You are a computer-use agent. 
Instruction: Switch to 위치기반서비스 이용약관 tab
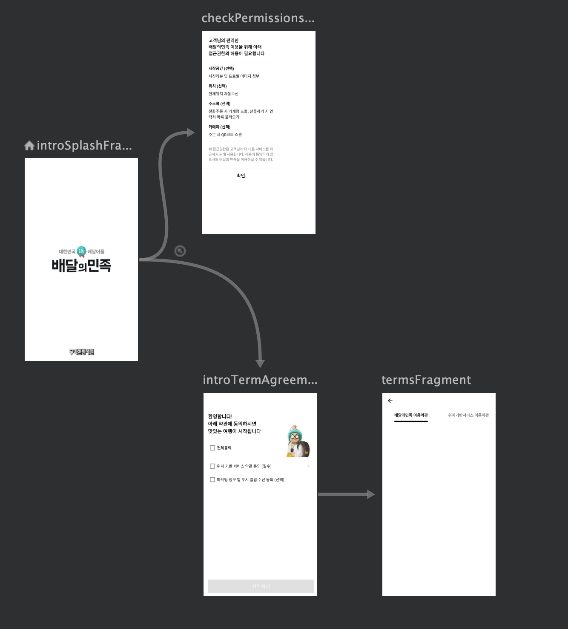pyautogui.click(x=468, y=415)
